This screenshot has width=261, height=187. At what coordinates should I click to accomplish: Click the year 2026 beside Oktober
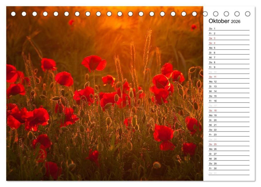click(x=236, y=22)
